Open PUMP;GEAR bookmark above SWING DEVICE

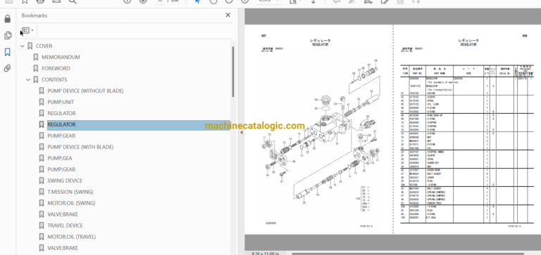click(x=61, y=169)
